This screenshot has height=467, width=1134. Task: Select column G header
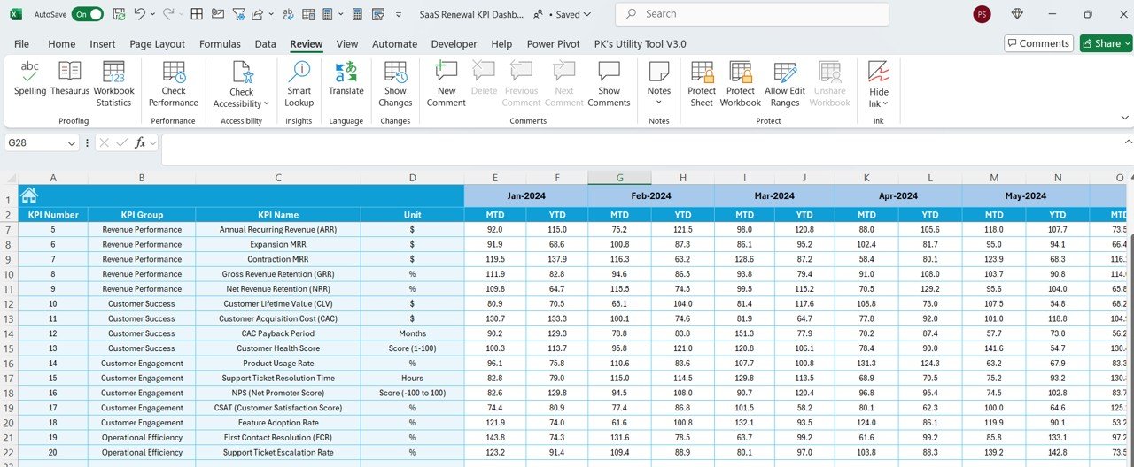619,178
